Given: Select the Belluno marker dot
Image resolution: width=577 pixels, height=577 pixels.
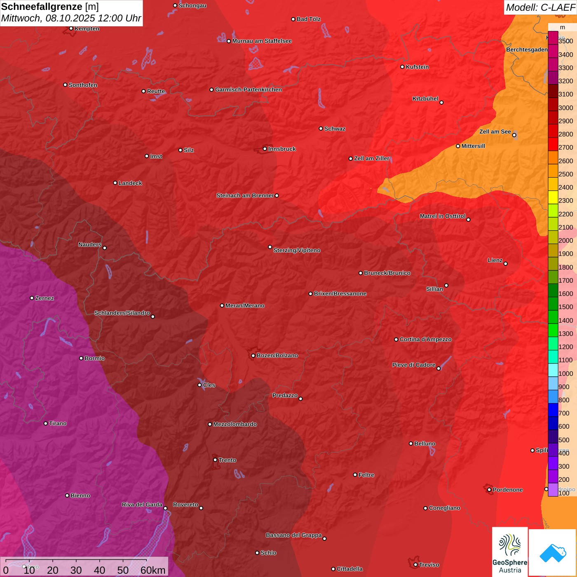Looking at the screenshot, I should click(411, 443).
